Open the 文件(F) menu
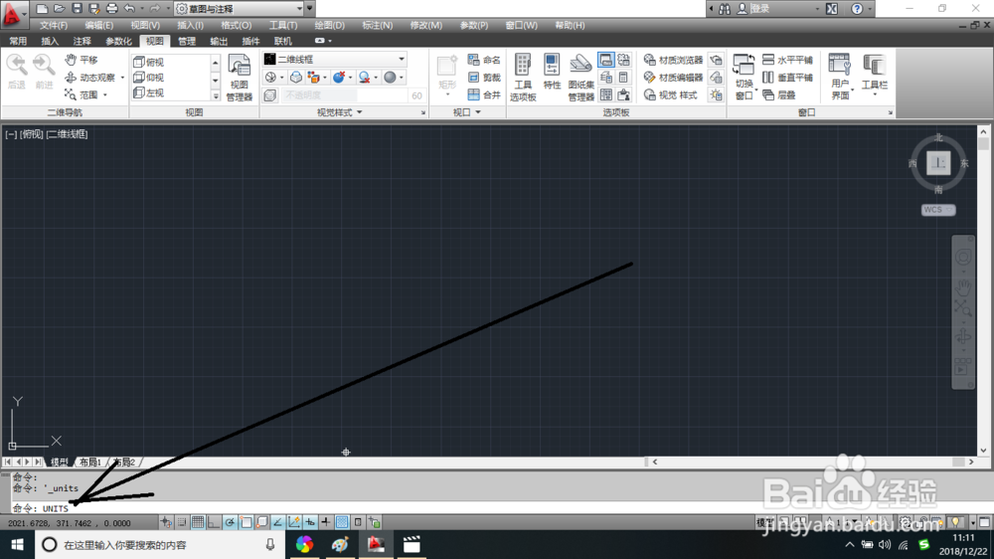Screen dimensions: 994x559 pos(54,26)
